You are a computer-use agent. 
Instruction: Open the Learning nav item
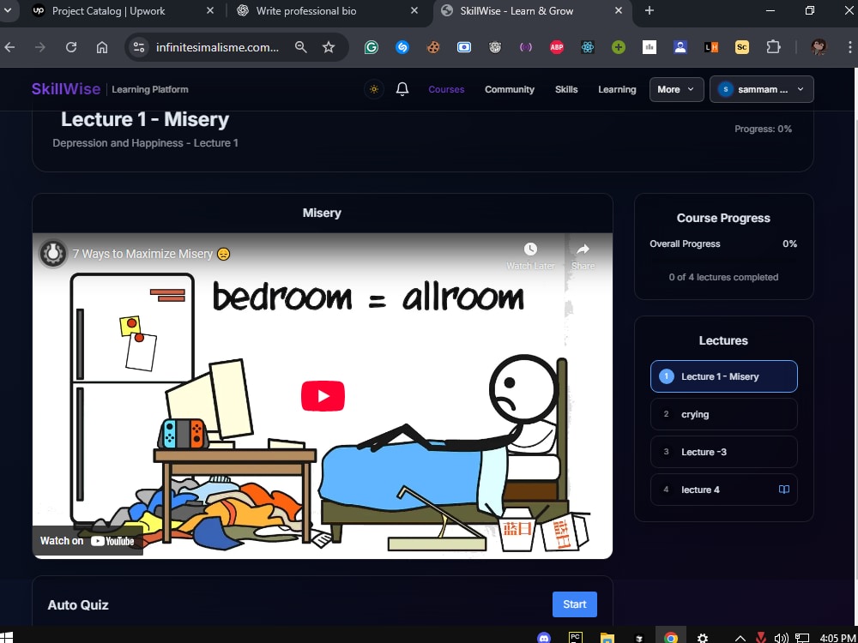[x=617, y=89]
